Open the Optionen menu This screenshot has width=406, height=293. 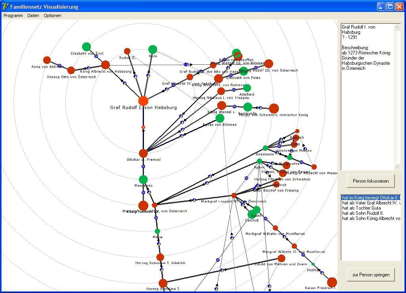53,15
